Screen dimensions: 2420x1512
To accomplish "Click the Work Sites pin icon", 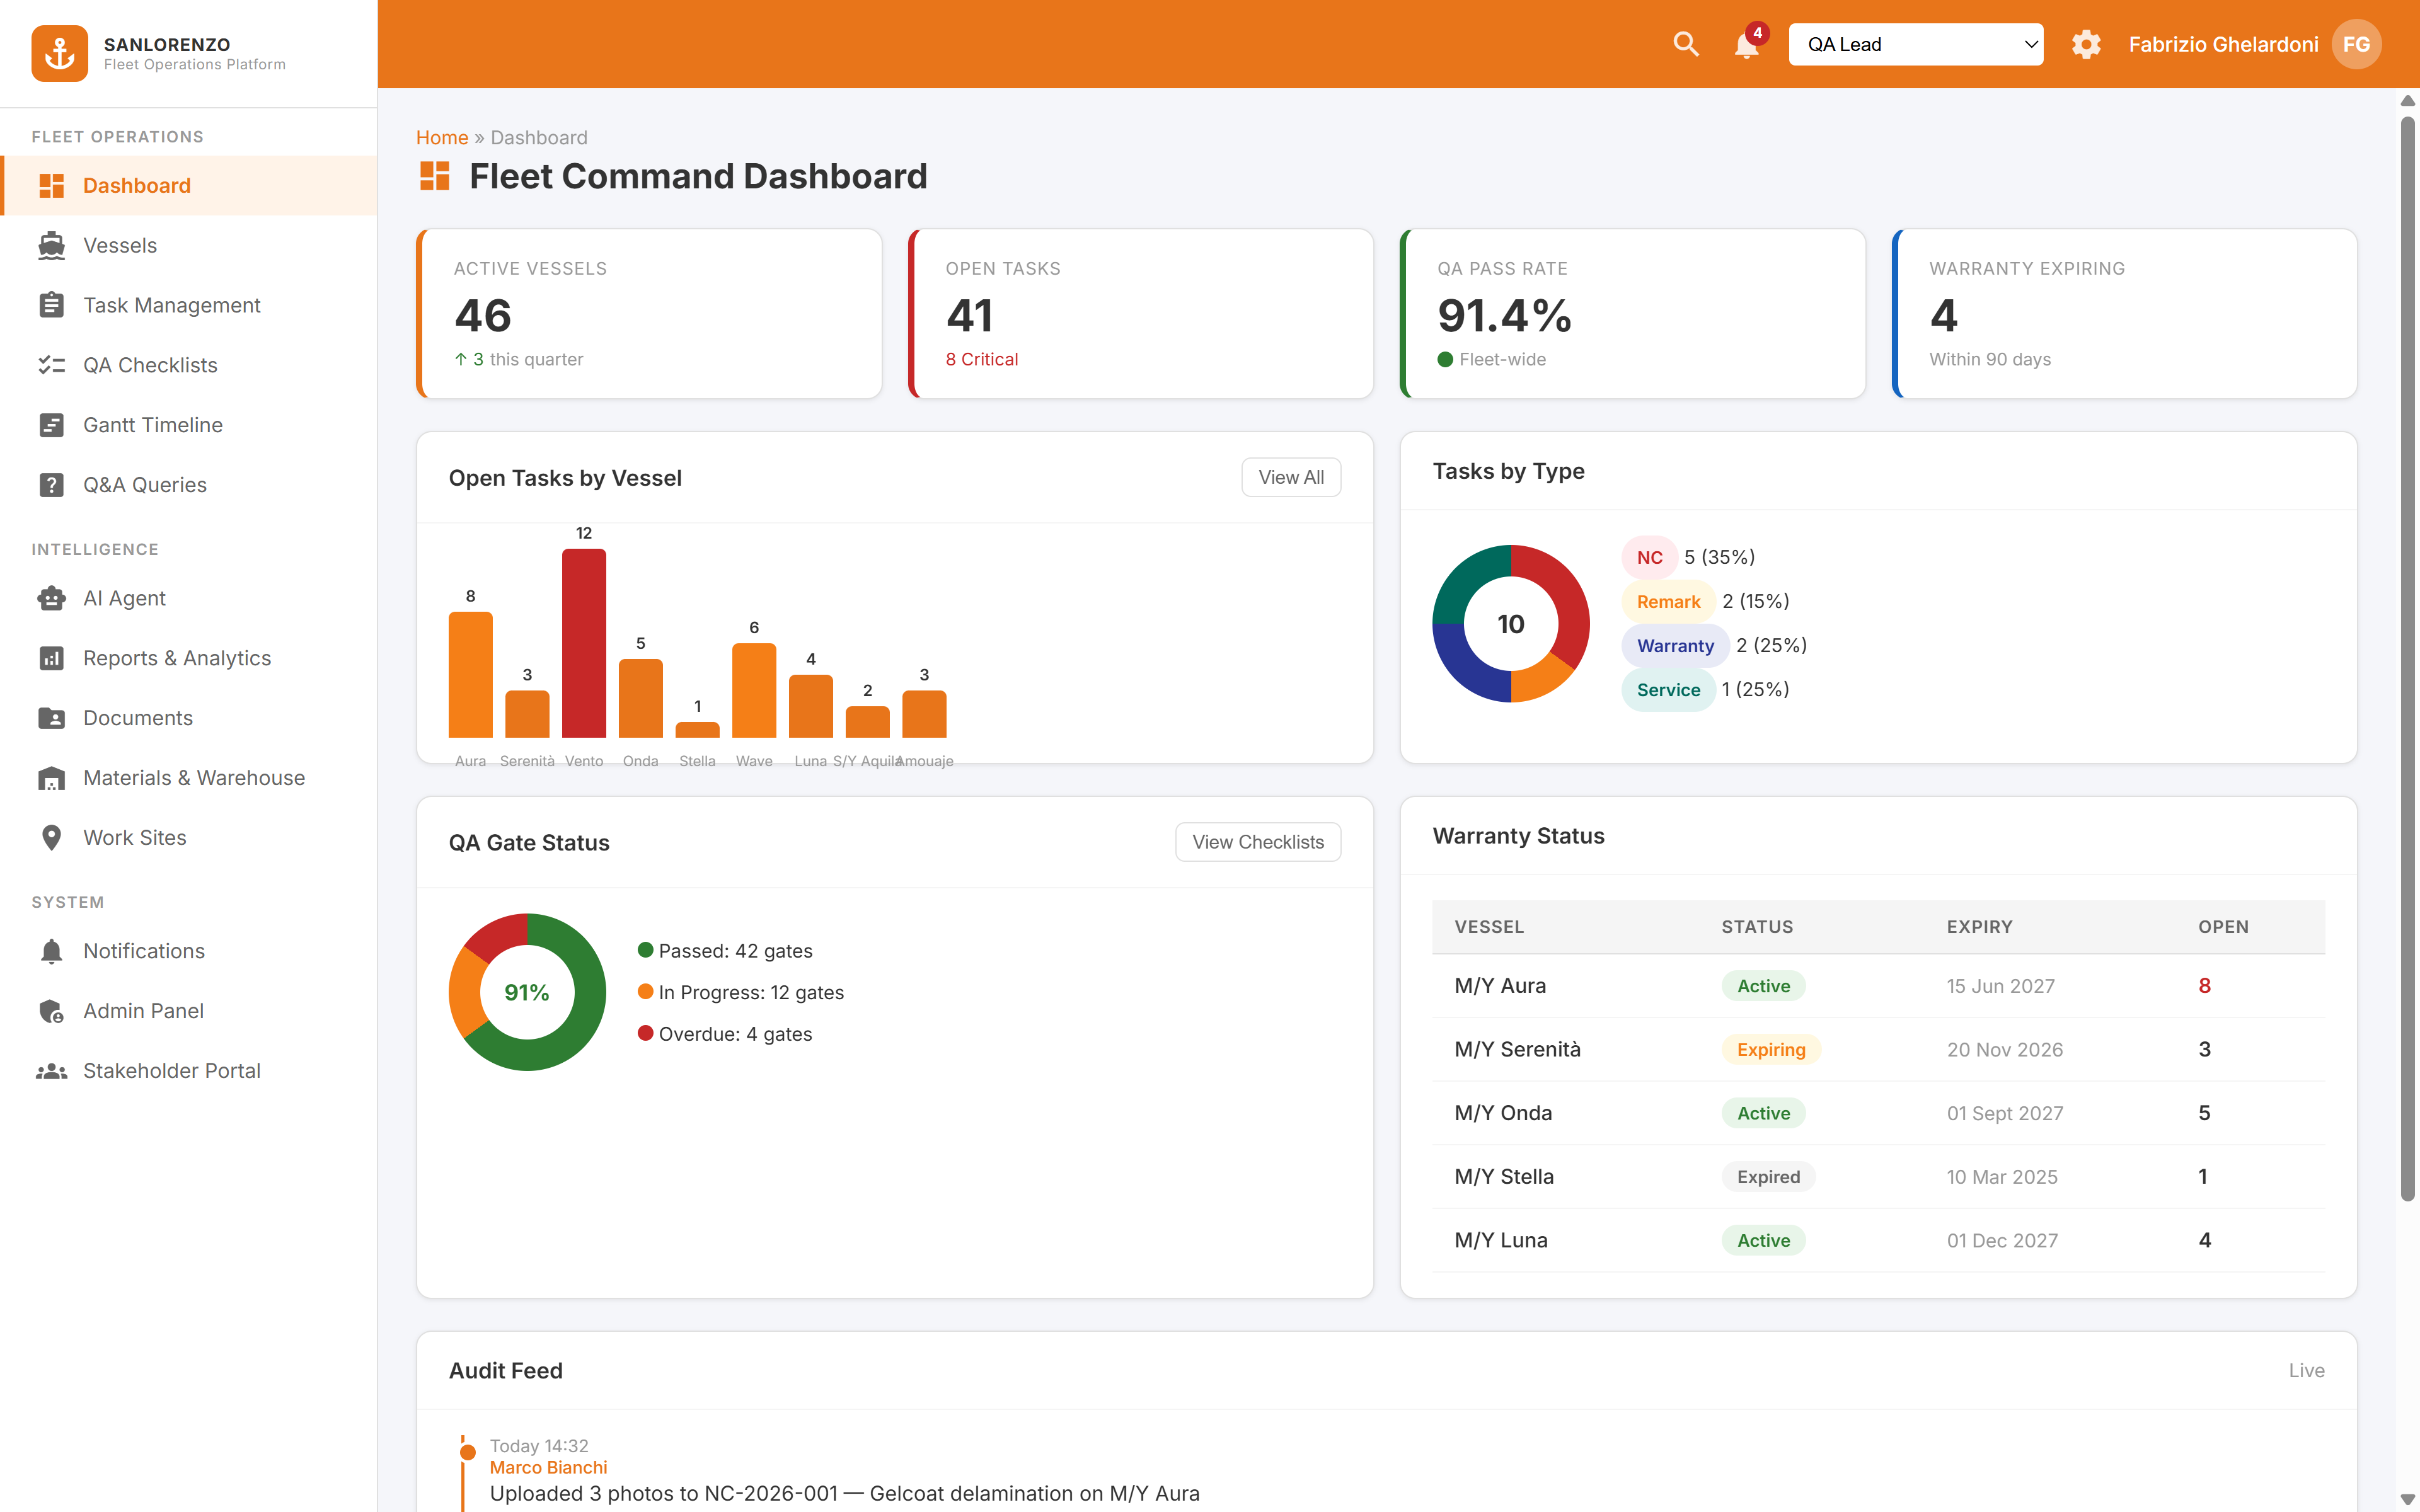I will [x=52, y=837].
